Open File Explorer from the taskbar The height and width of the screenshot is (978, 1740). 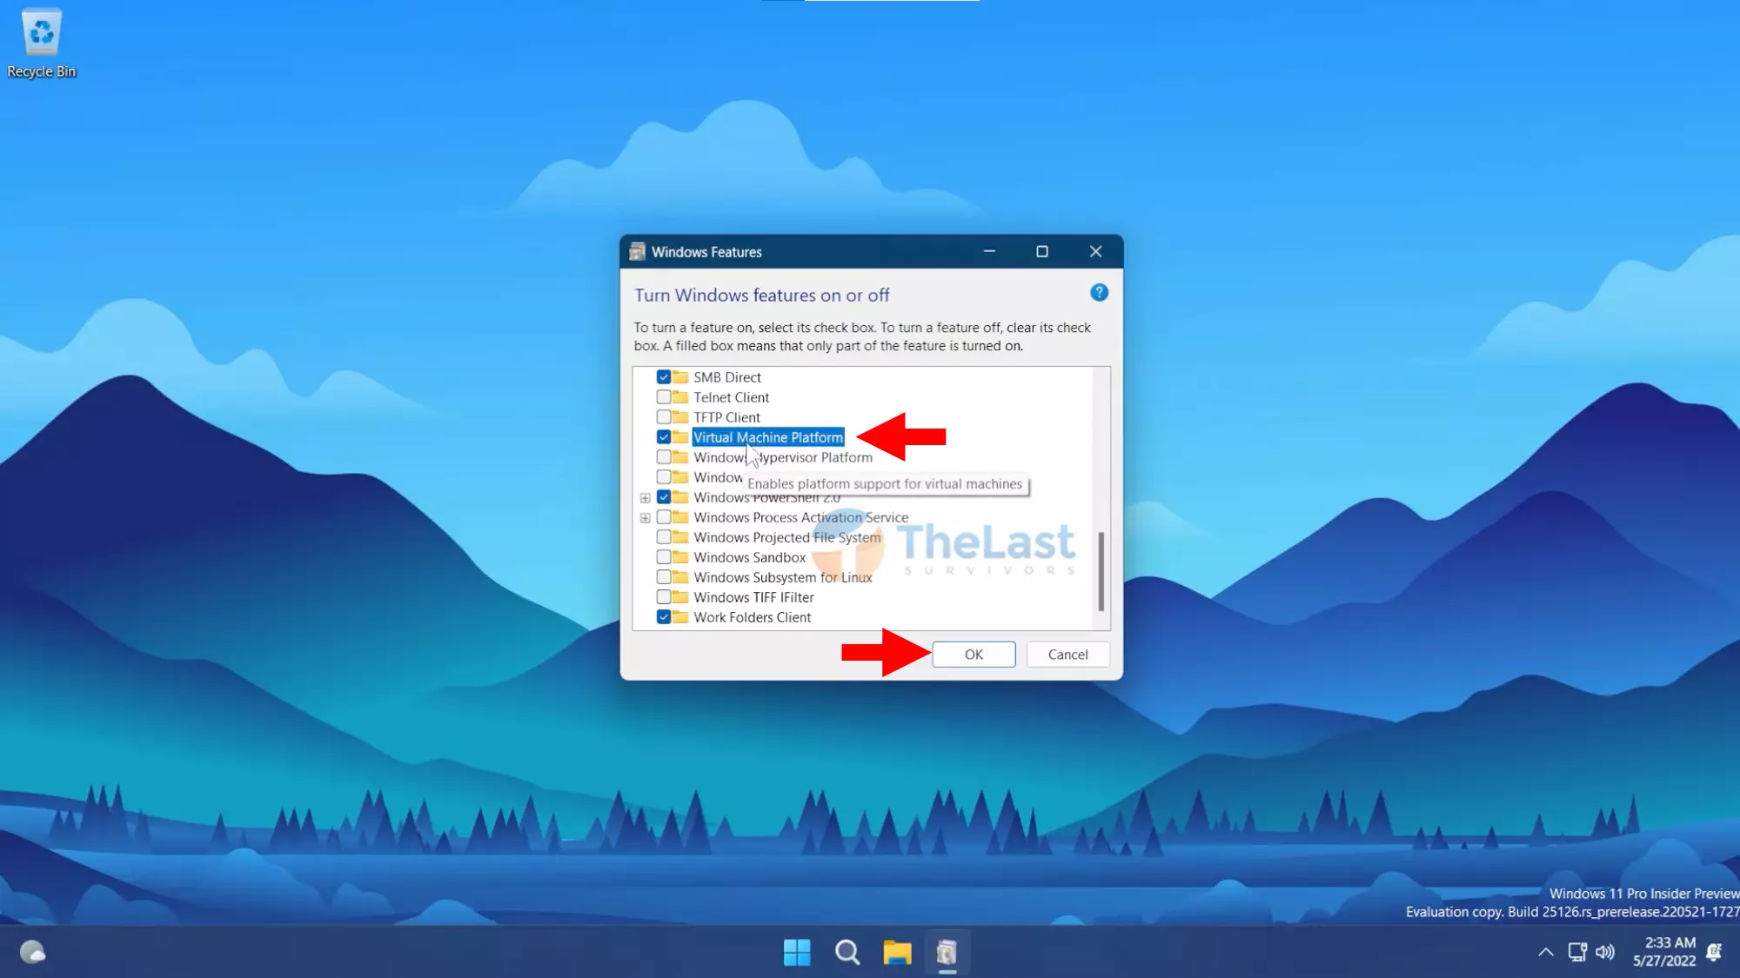[x=897, y=953]
